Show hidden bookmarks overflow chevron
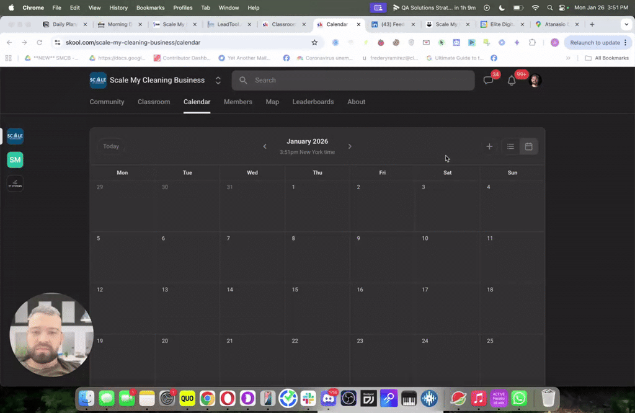This screenshot has height=413, width=635. 568,58
